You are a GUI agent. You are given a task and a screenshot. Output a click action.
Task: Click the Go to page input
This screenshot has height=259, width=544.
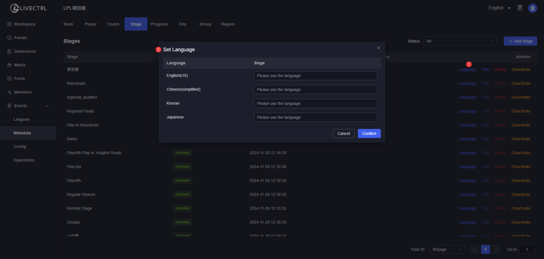527,249
